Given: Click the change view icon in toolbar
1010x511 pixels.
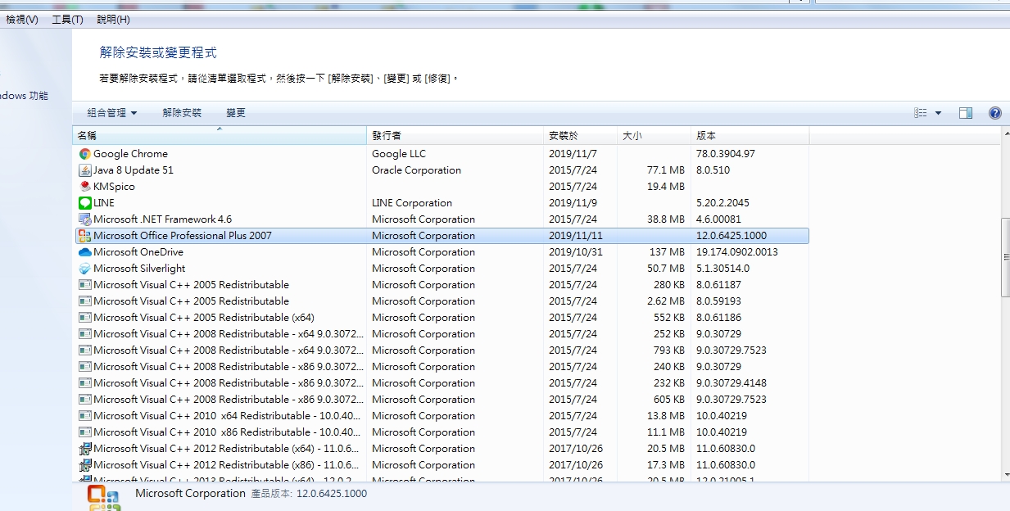Looking at the screenshot, I should [921, 113].
